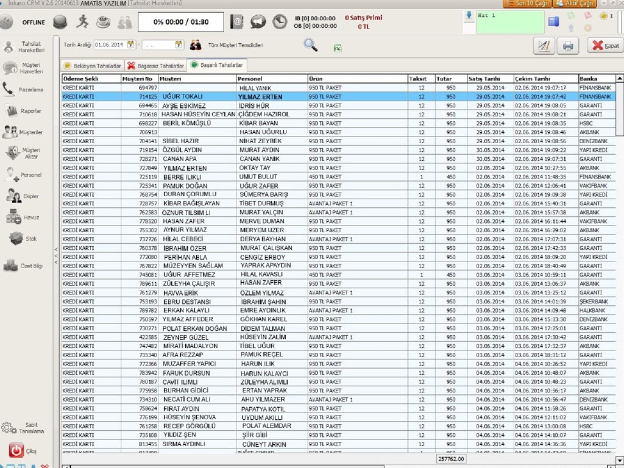
Task: Sort by Personel column header
Action: (272, 79)
